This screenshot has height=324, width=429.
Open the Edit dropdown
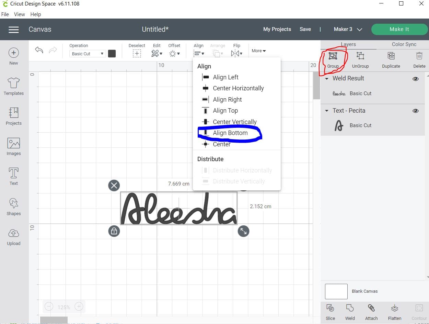pos(157,53)
